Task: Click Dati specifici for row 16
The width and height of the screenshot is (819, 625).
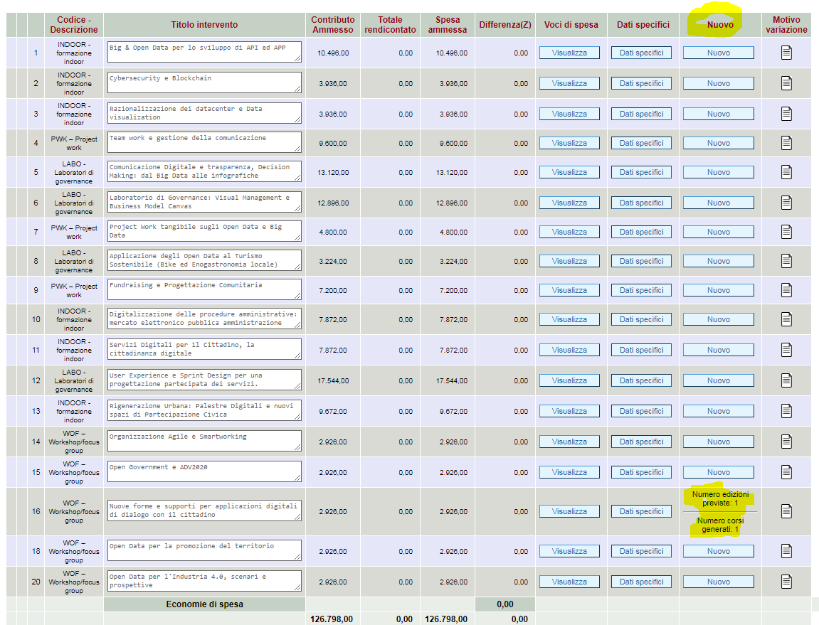Action: coord(641,511)
